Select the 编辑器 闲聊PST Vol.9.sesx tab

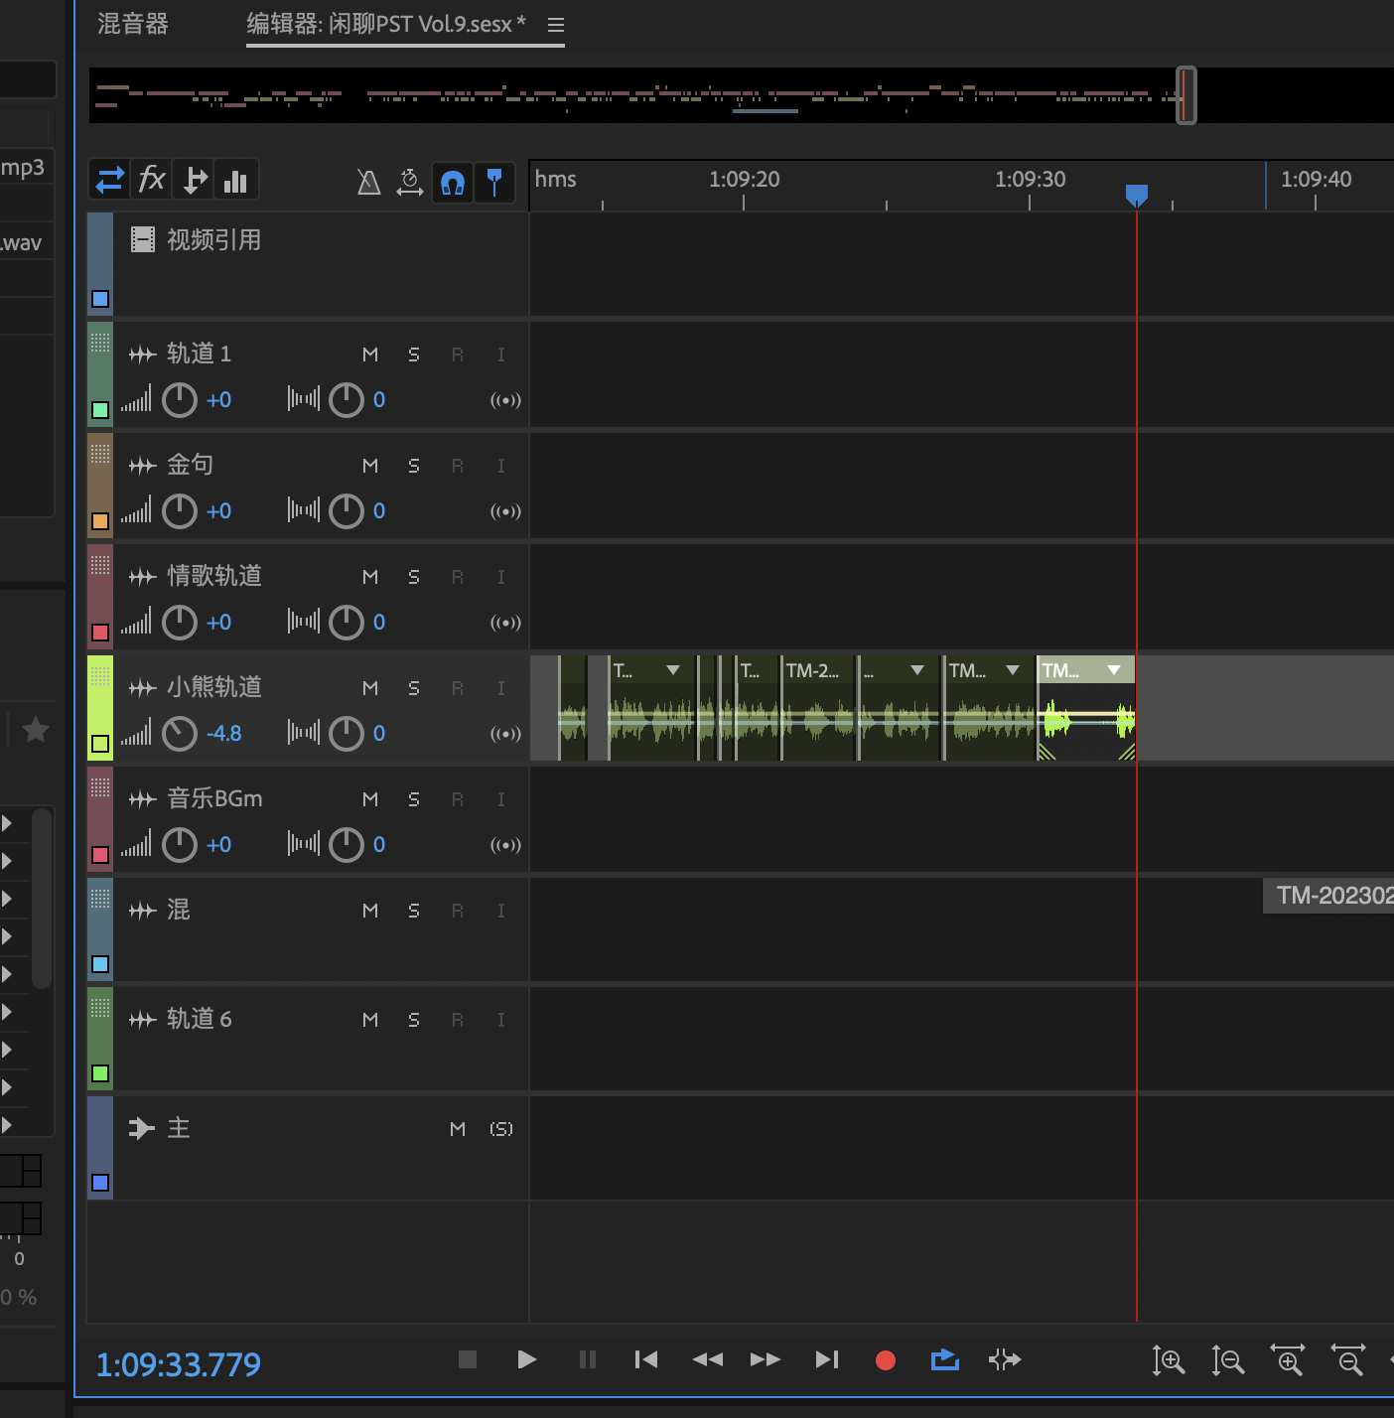(x=386, y=24)
